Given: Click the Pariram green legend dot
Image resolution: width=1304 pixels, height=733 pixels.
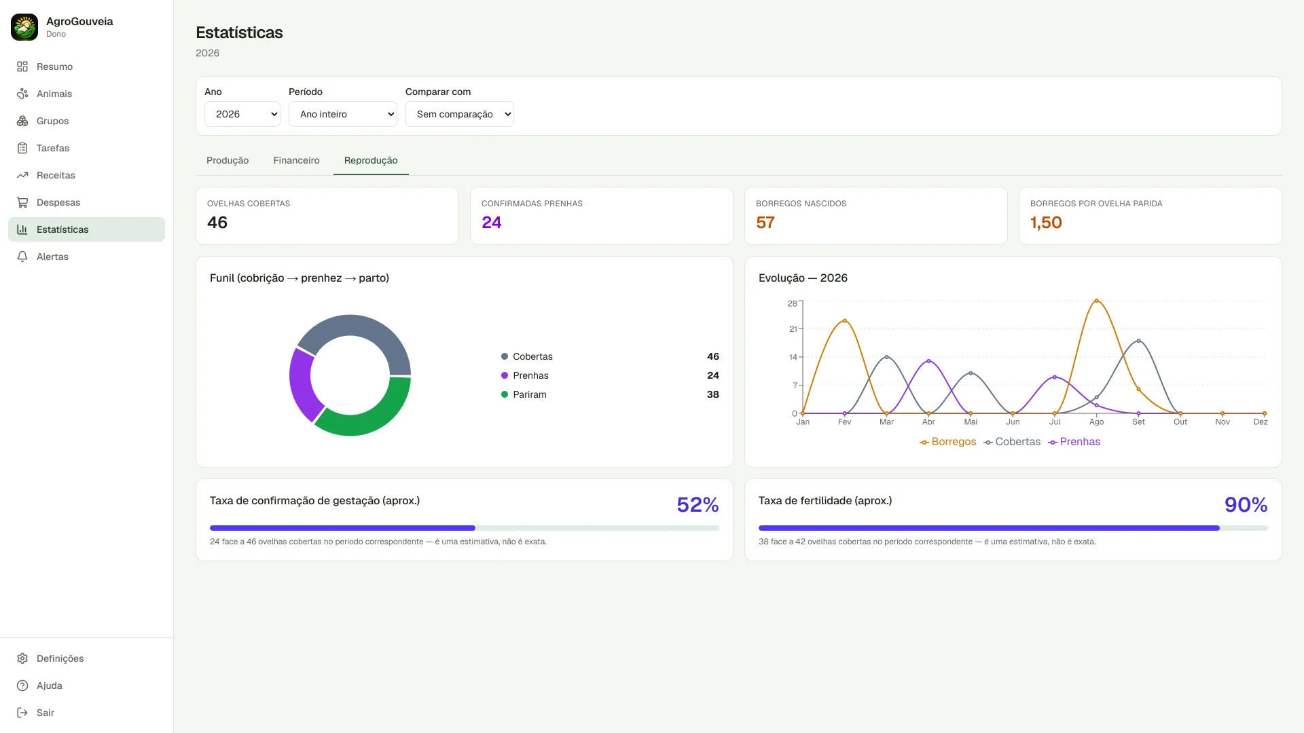Looking at the screenshot, I should [505, 394].
